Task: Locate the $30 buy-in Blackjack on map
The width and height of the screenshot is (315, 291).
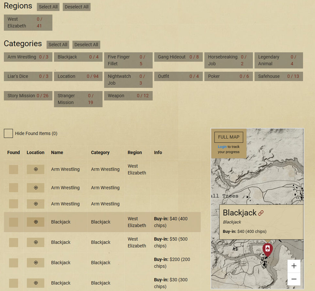Action: [x=36, y=283]
